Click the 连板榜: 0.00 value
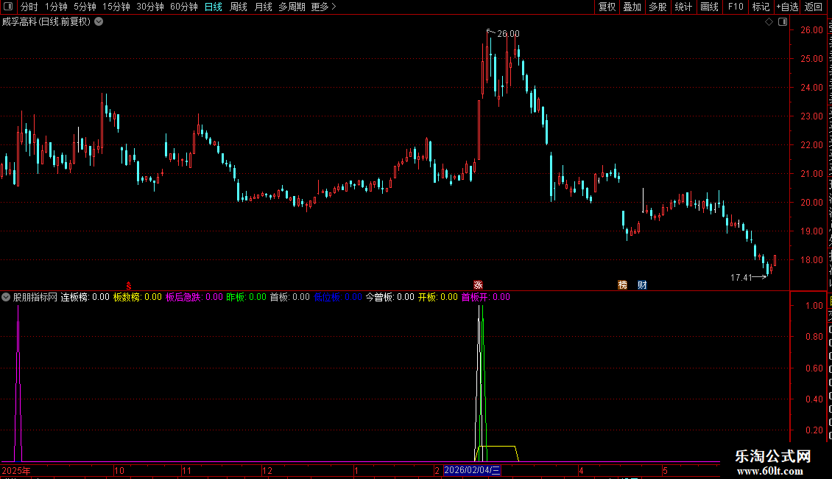This screenshot has width=832, height=479. click(x=85, y=298)
